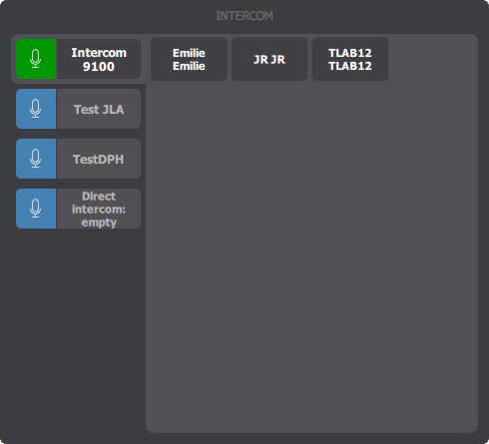Activate the TestDPH microphone button
This screenshot has width=489, height=444.
(36, 159)
